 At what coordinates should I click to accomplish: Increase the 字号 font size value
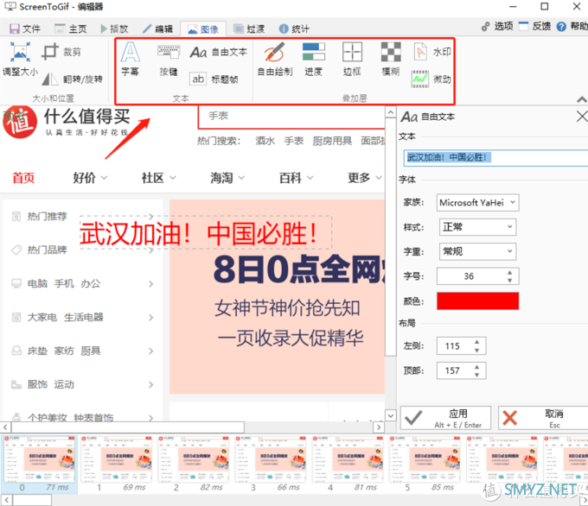click(x=509, y=272)
